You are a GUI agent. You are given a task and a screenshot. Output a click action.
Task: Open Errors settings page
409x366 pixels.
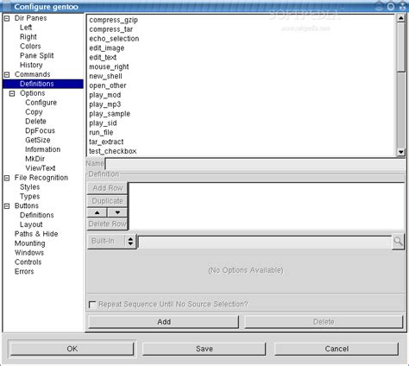click(x=24, y=272)
